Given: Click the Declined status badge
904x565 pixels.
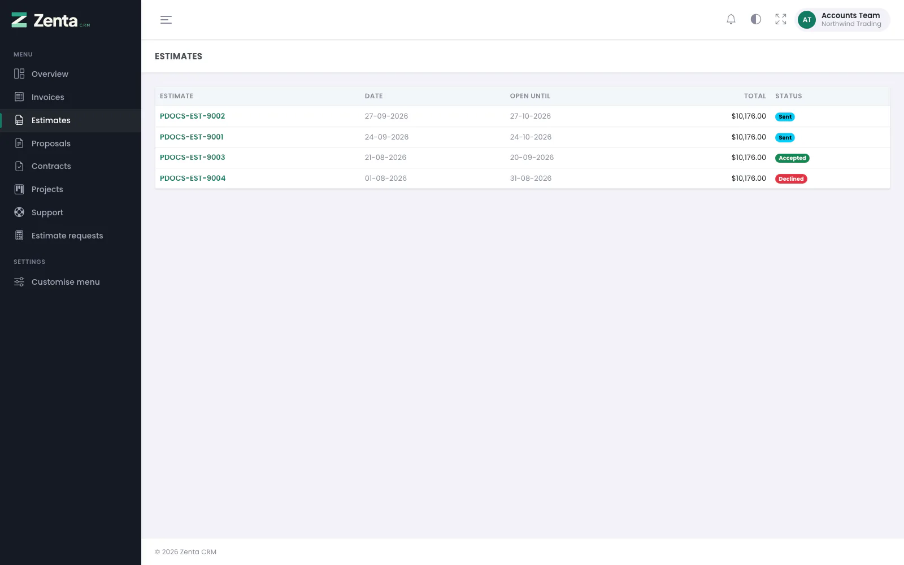Looking at the screenshot, I should 791,179.
